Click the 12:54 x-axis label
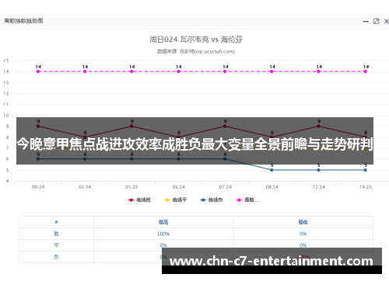This screenshot has width=389, height=281. click(318, 187)
